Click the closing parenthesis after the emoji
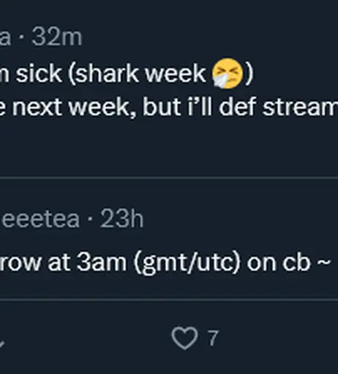This screenshot has height=374, width=338. 249,75
